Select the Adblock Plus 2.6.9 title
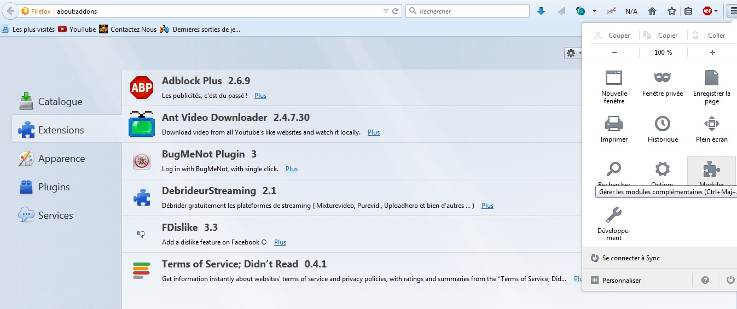The width and height of the screenshot is (737, 309). 206,81
